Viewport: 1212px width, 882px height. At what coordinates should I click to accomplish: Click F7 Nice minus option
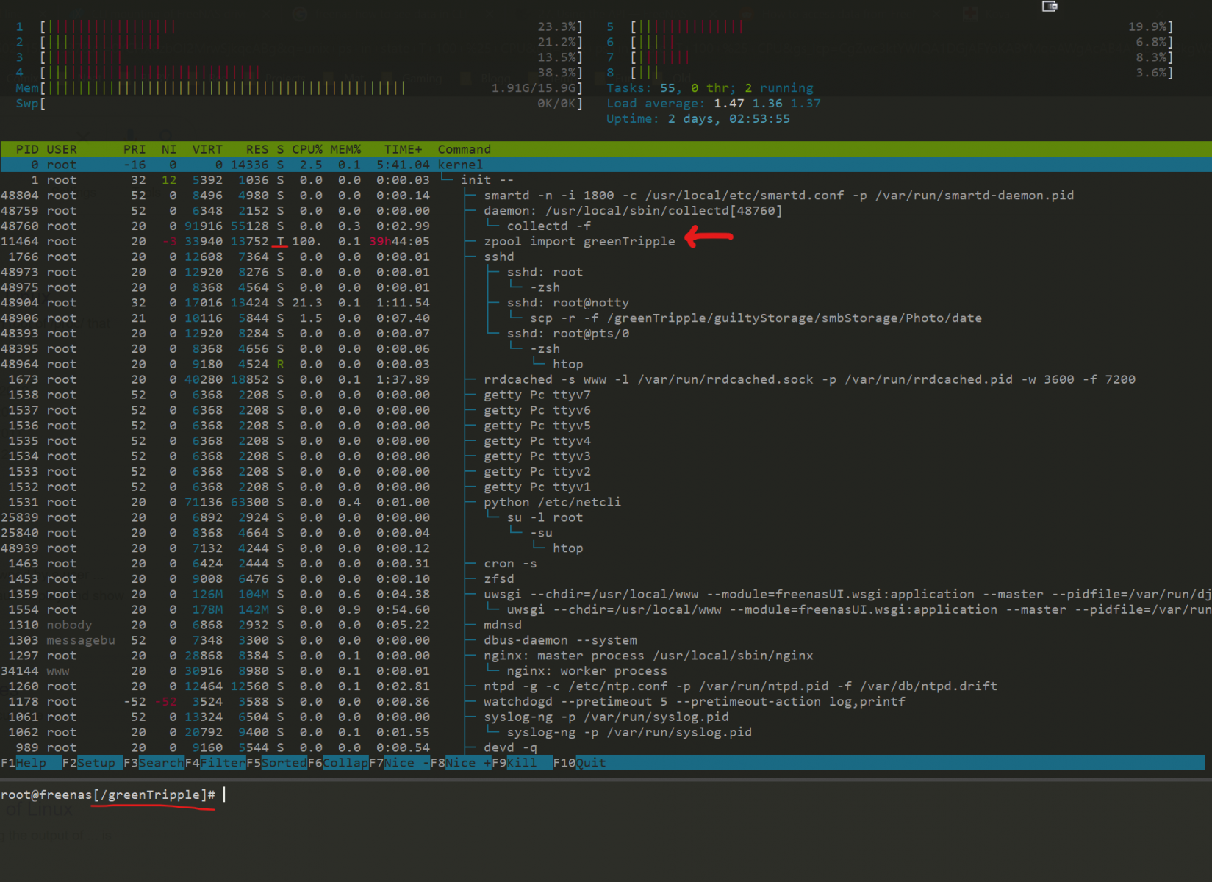click(x=399, y=763)
